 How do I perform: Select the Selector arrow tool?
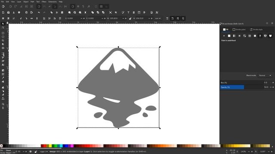coord(3,24)
